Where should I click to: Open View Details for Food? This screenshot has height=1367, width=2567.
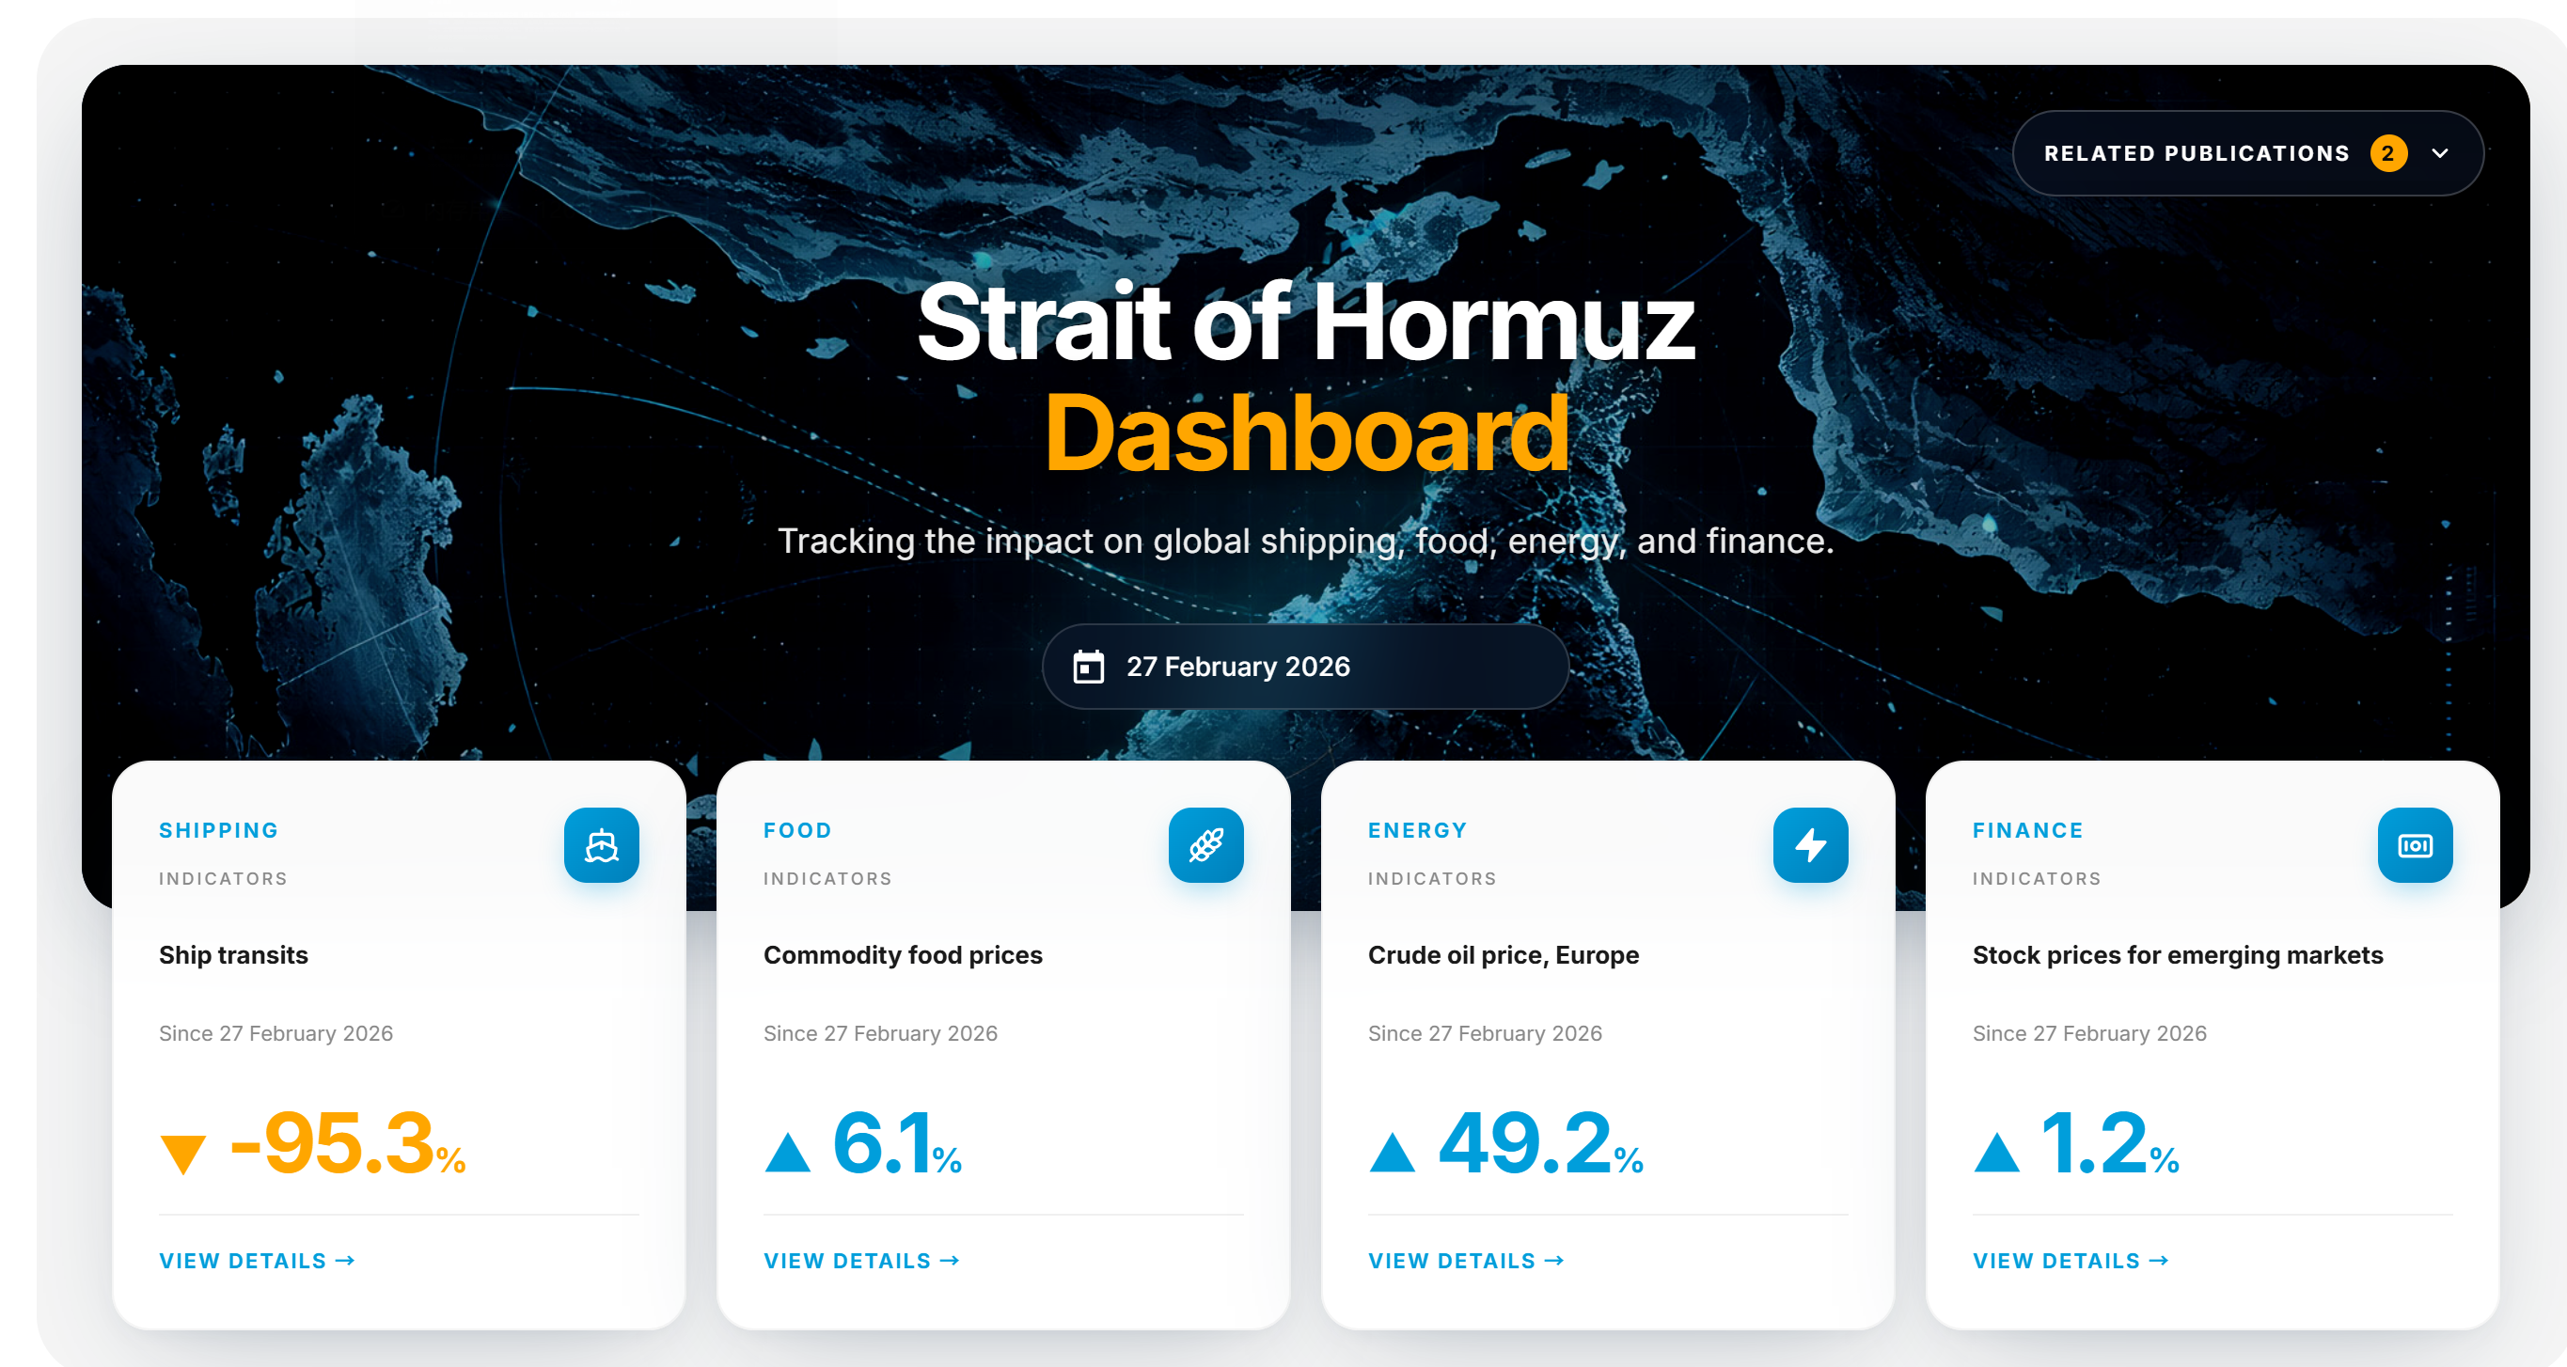tap(861, 1261)
